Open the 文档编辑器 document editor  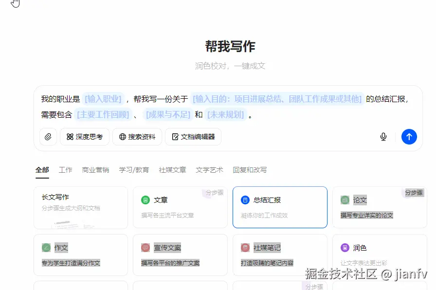[x=193, y=137]
